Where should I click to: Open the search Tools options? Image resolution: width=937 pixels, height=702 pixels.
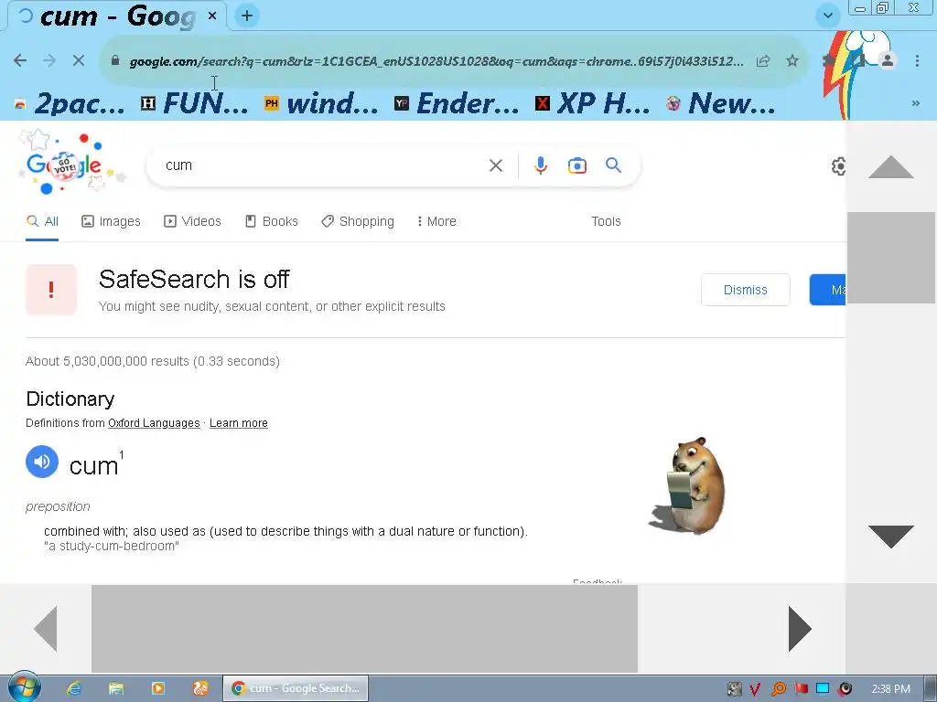(x=606, y=221)
